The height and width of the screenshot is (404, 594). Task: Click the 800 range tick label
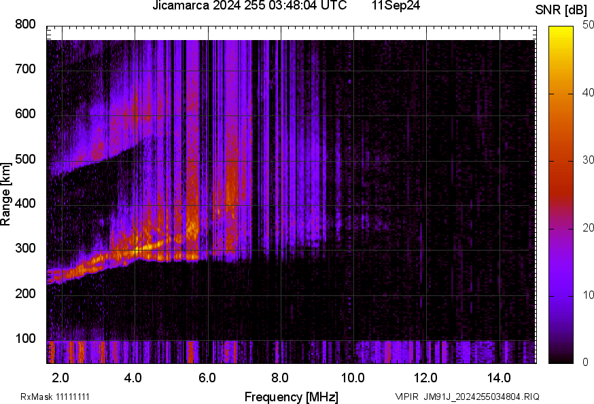[25, 24]
